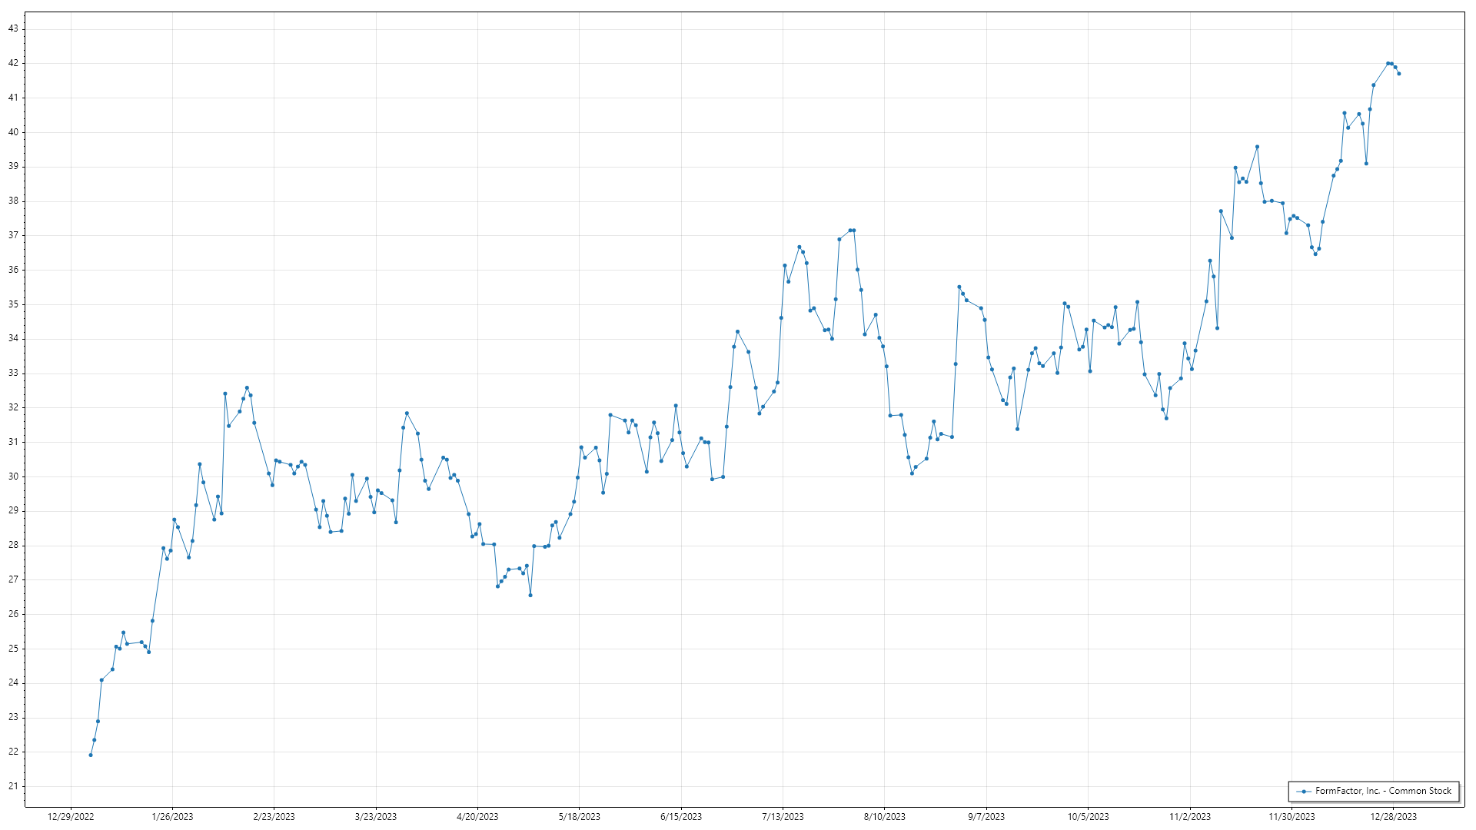Click the FormFactor legend line marker icon
This screenshot has width=1476, height=830.
(x=1304, y=791)
